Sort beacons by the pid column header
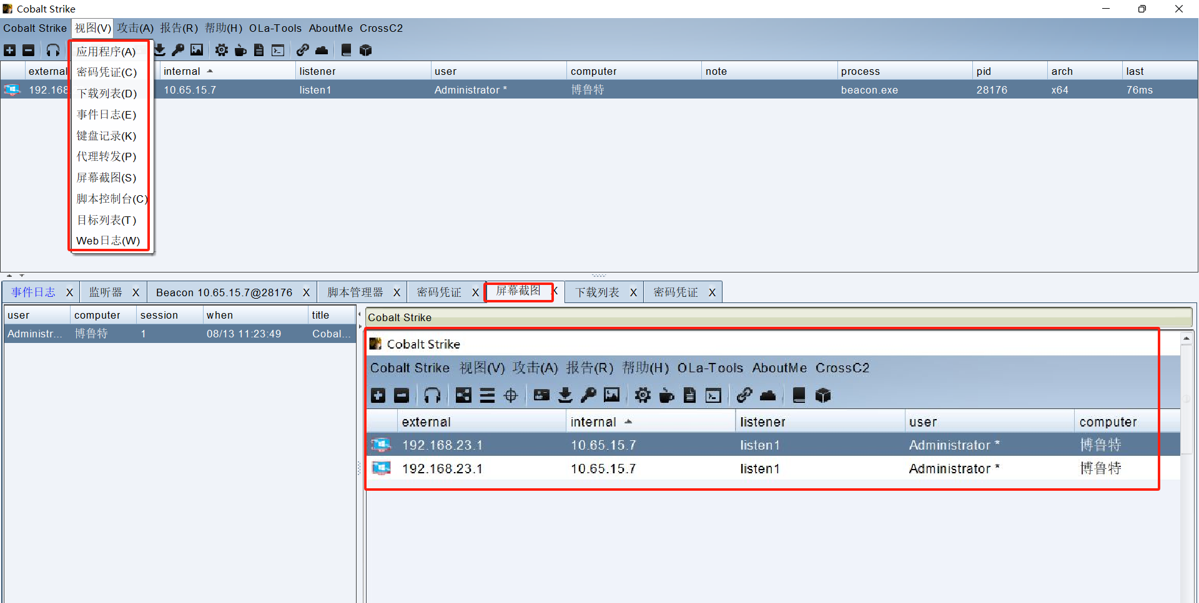The image size is (1199, 603). [1010, 71]
